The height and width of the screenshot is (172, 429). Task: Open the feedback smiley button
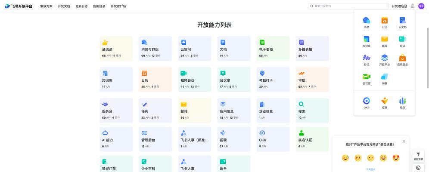[418, 168]
